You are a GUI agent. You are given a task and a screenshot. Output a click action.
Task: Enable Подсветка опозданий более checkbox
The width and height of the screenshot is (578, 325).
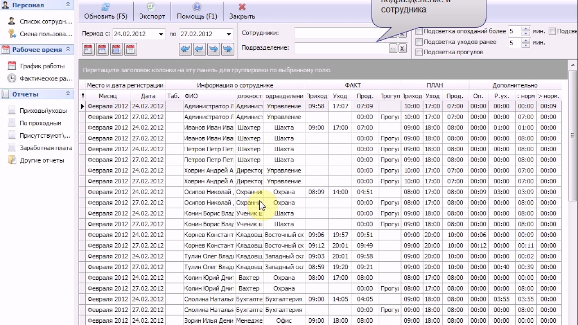click(419, 32)
